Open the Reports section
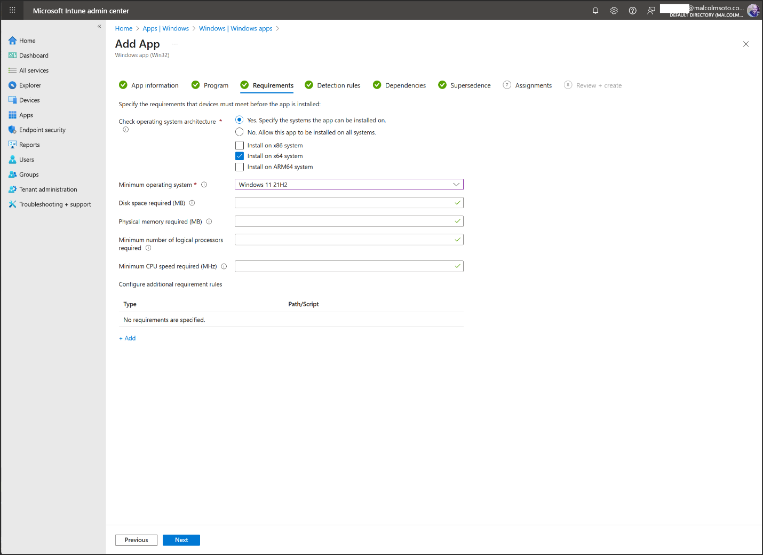Screen dimensions: 763x555 pyautogui.click(x=29, y=145)
